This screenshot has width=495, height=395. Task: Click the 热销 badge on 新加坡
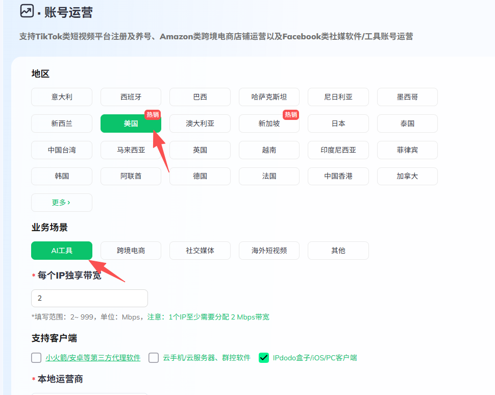click(291, 115)
